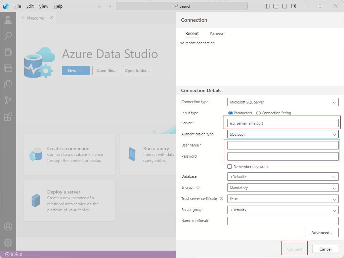Click the Password input field

[x=283, y=157]
